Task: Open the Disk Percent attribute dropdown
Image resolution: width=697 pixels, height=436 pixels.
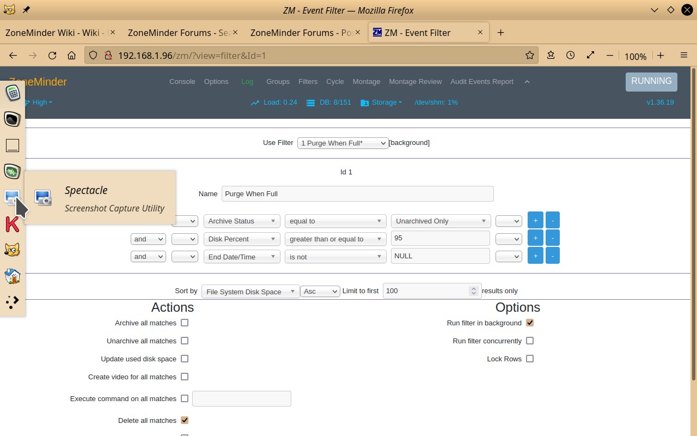Action: pyautogui.click(x=242, y=239)
